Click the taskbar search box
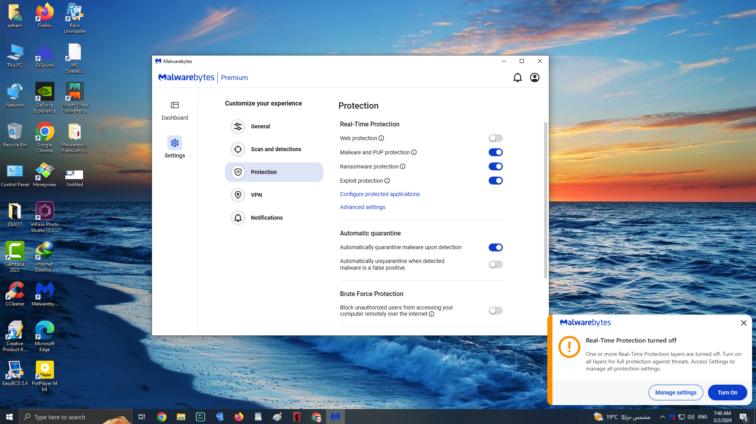Viewport: 756px width, 424px height. (76, 417)
